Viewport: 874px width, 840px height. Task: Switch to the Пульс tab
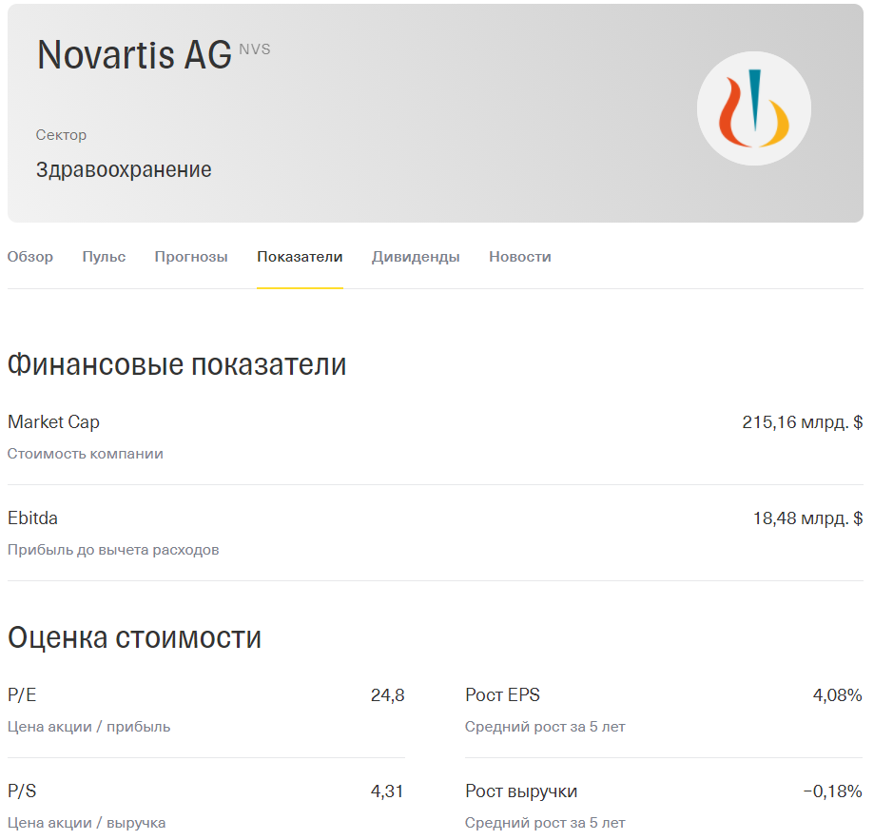(x=104, y=257)
